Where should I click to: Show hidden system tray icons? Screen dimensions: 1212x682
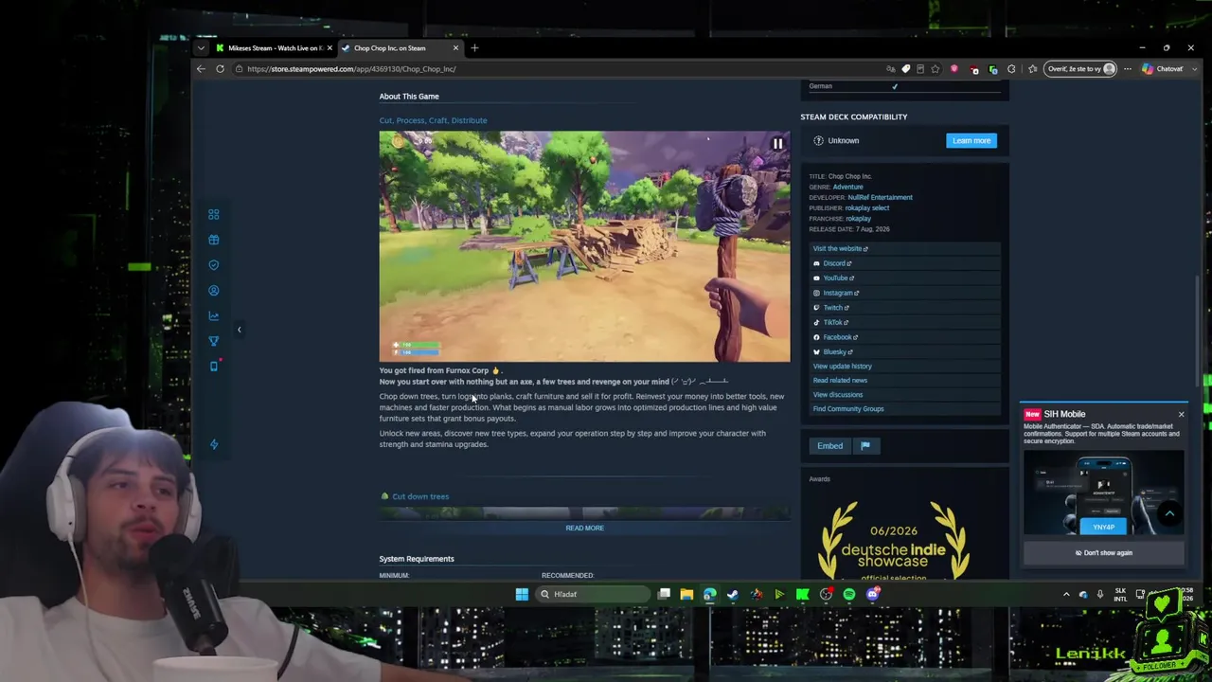[1066, 595]
